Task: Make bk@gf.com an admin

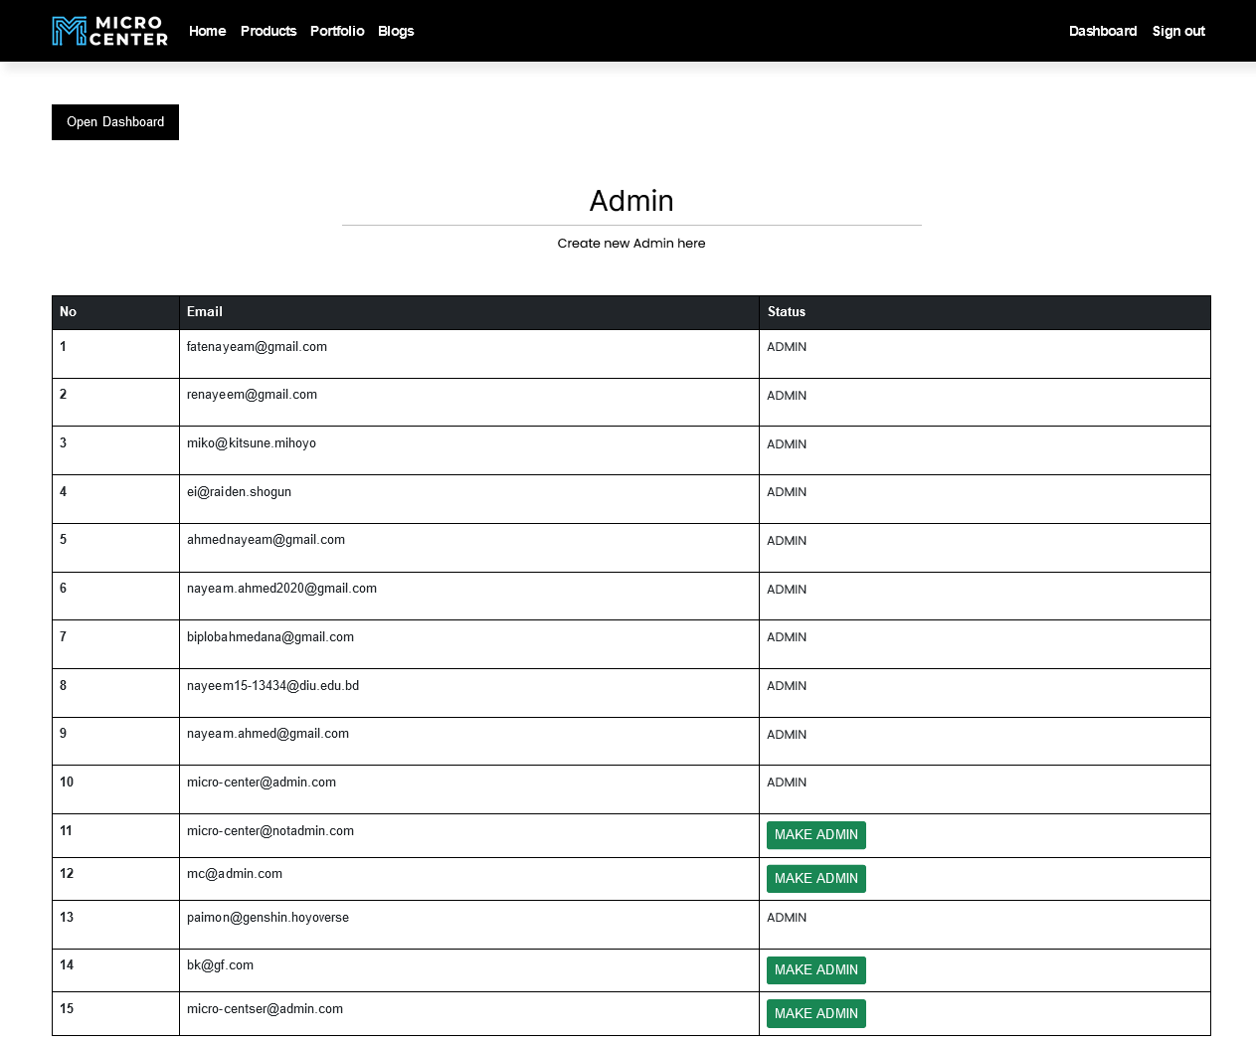Action: [x=815, y=970]
